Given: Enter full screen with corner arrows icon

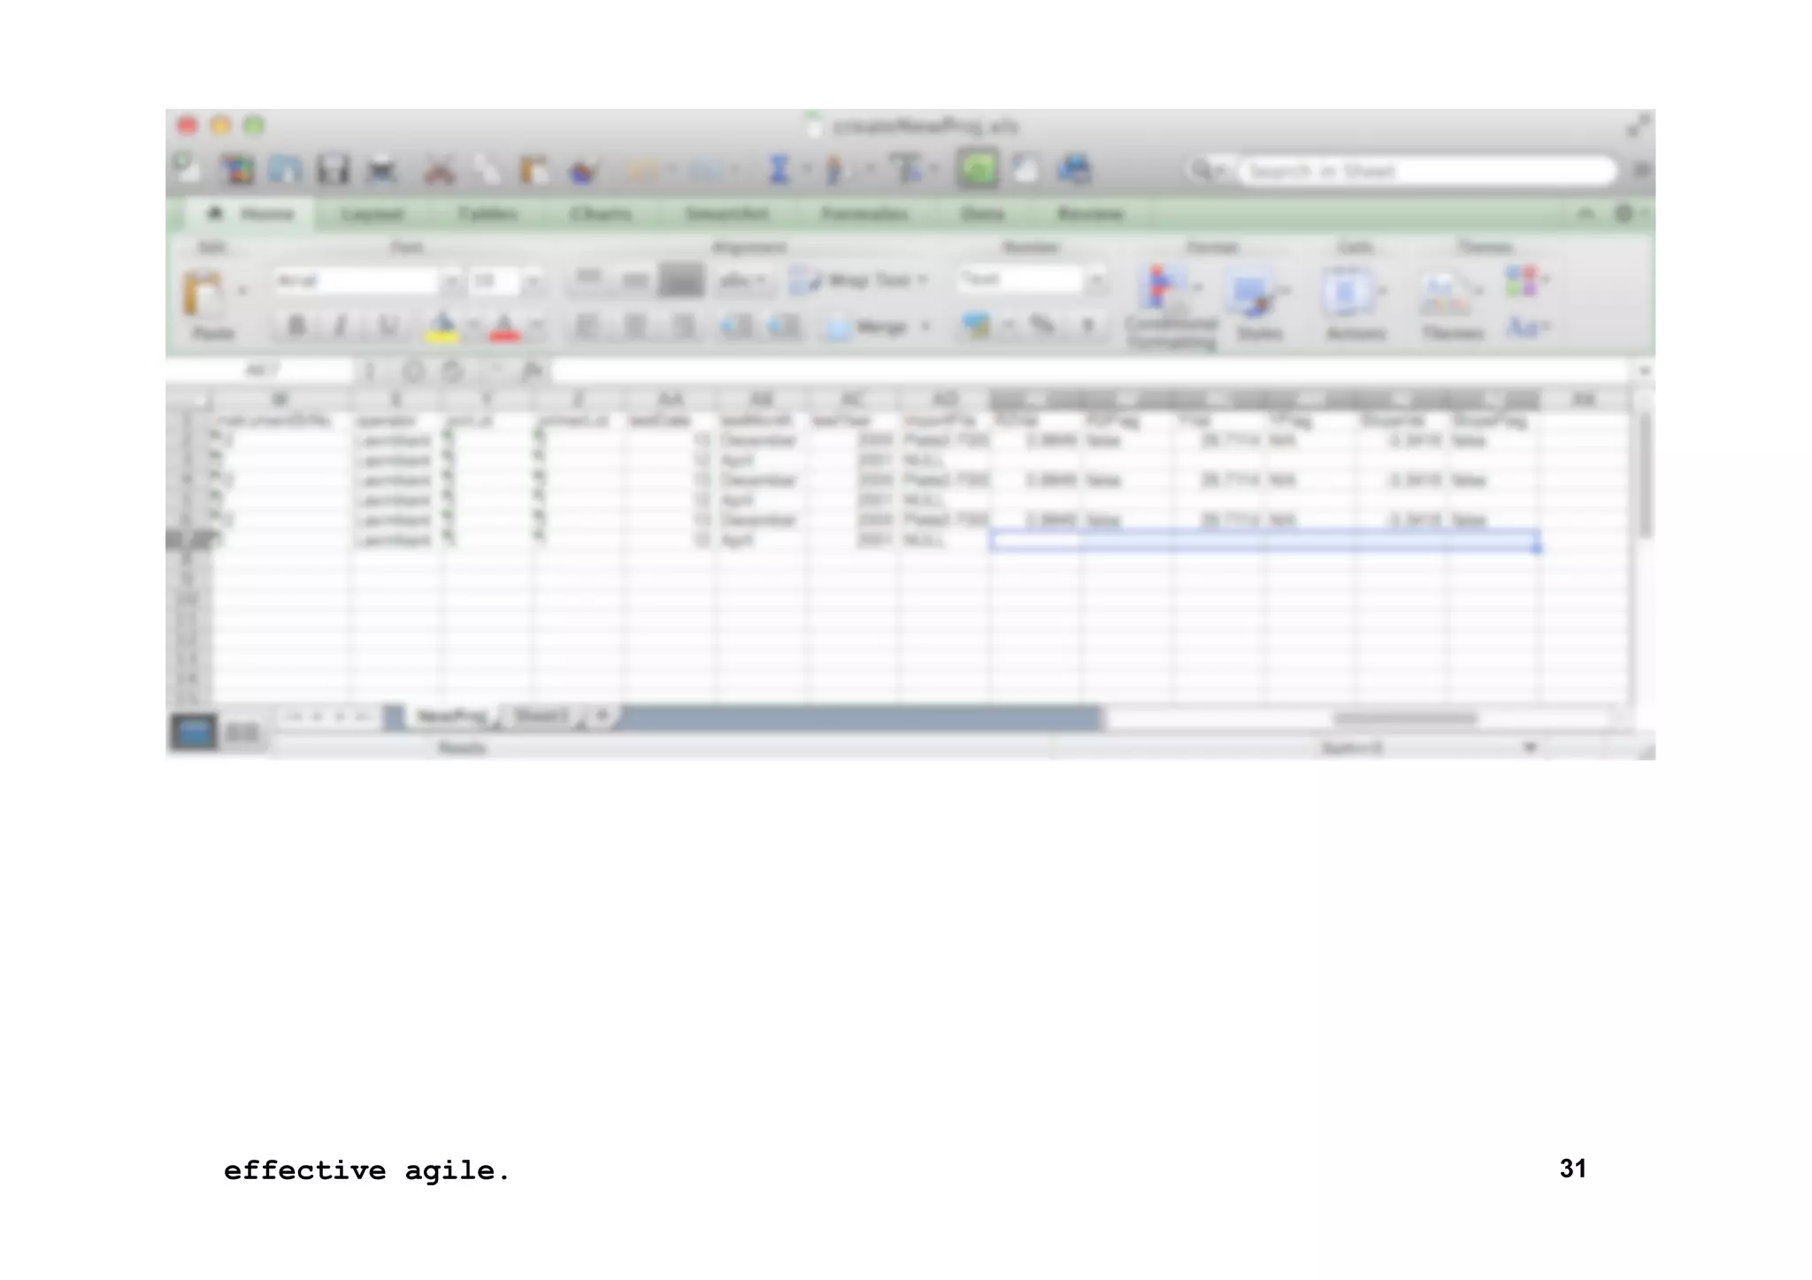Looking at the screenshot, I should (1639, 126).
